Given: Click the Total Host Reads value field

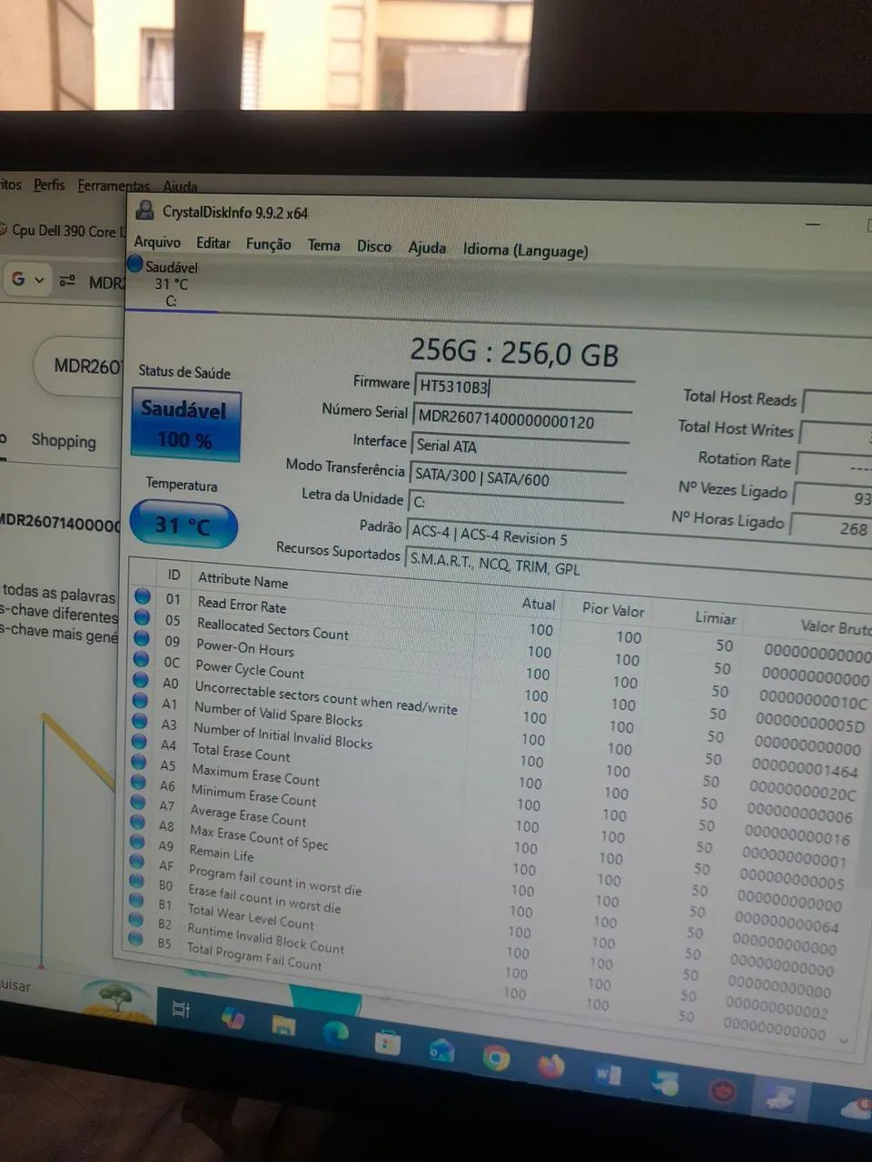Looking at the screenshot, I should point(837,402).
